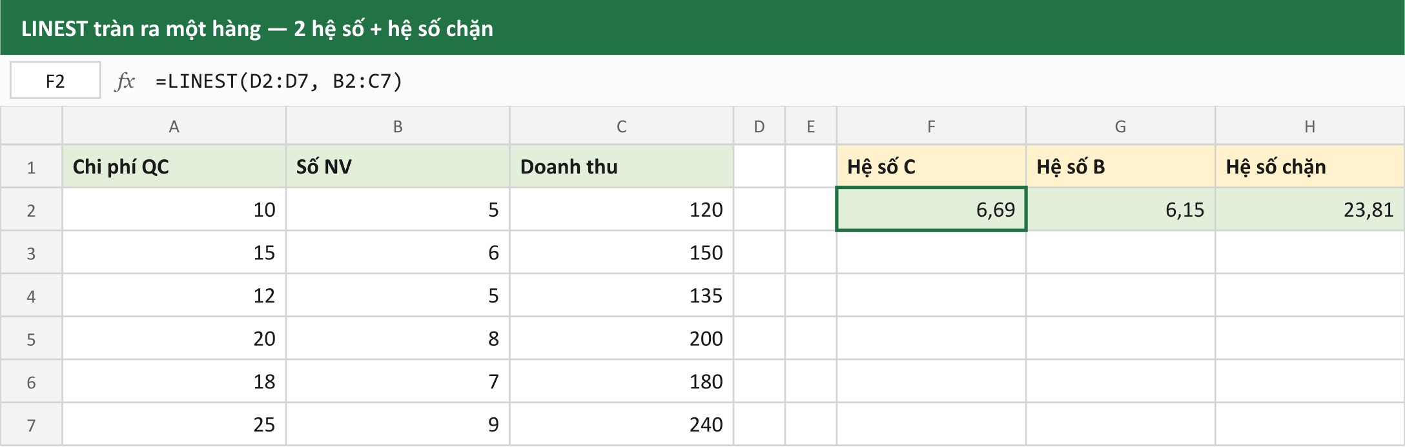The height and width of the screenshot is (447, 1405).
Task: Click cell B6 containing 7
Action: [x=398, y=381]
